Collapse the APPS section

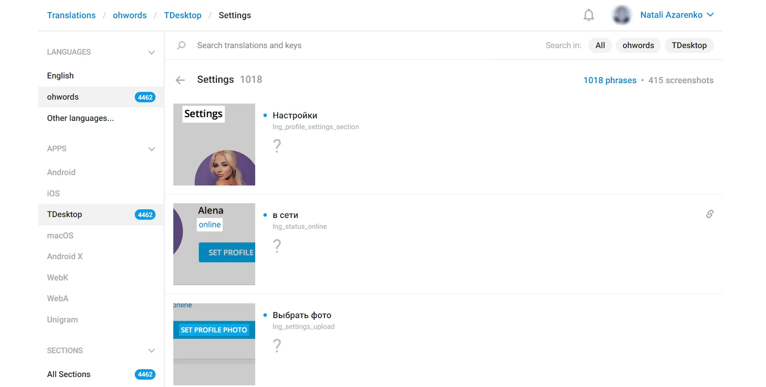(152, 149)
